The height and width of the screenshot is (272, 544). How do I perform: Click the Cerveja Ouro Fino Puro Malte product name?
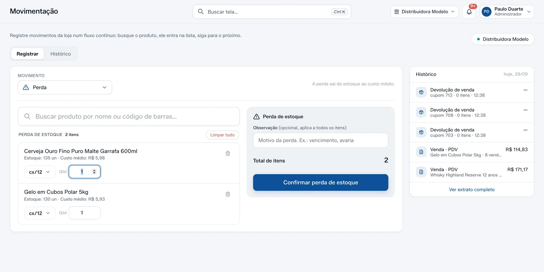click(x=81, y=151)
